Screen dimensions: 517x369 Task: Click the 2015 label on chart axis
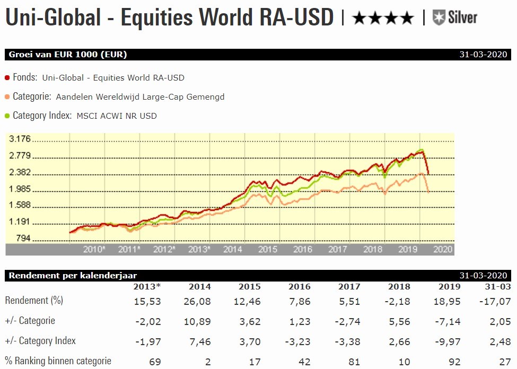(x=268, y=249)
